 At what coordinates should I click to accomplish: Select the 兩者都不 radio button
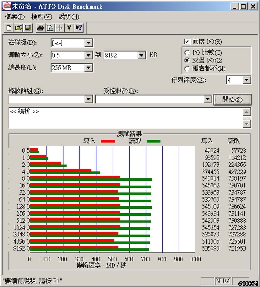(x=187, y=69)
